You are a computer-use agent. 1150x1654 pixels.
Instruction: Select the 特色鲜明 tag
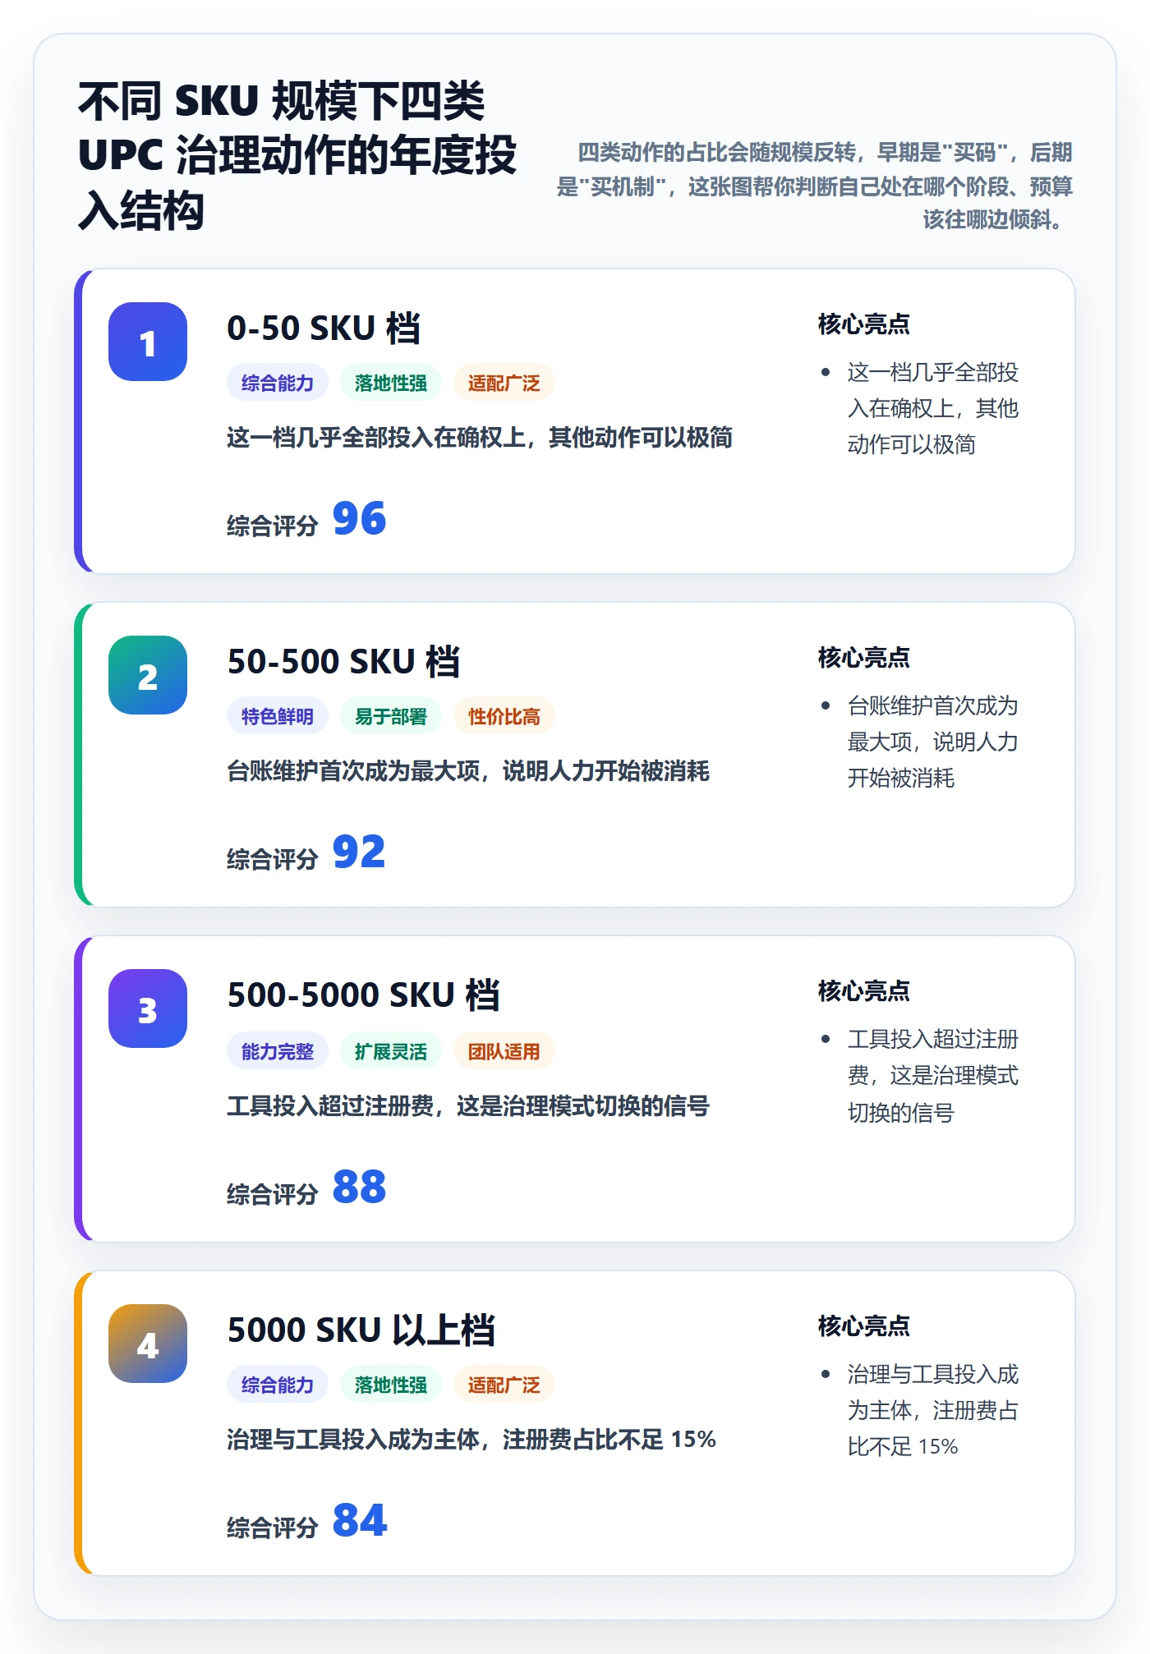pyautogui.click(x=278, y=716)
